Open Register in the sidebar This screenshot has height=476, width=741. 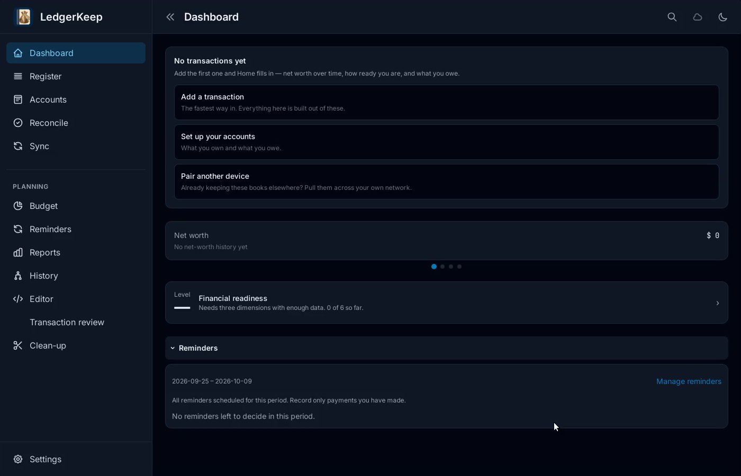pyautogui.click(x=76, y=76)
